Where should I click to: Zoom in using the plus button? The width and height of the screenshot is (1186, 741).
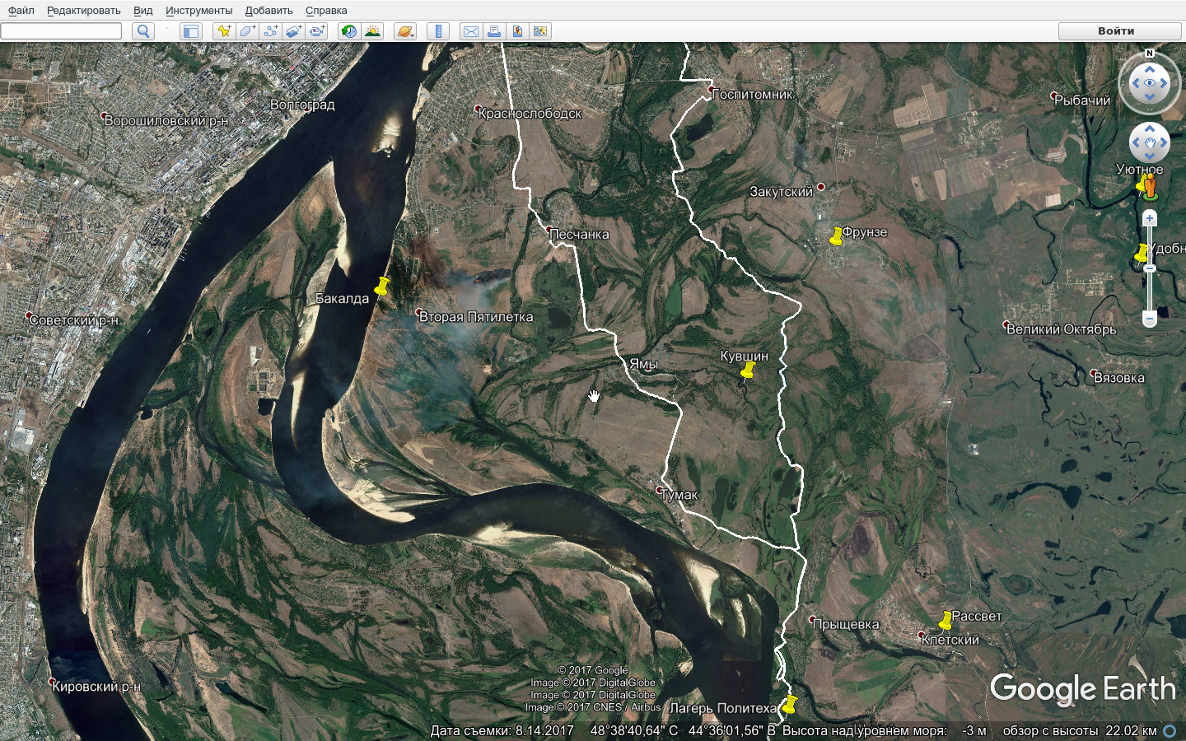[x=1150, y=218]
